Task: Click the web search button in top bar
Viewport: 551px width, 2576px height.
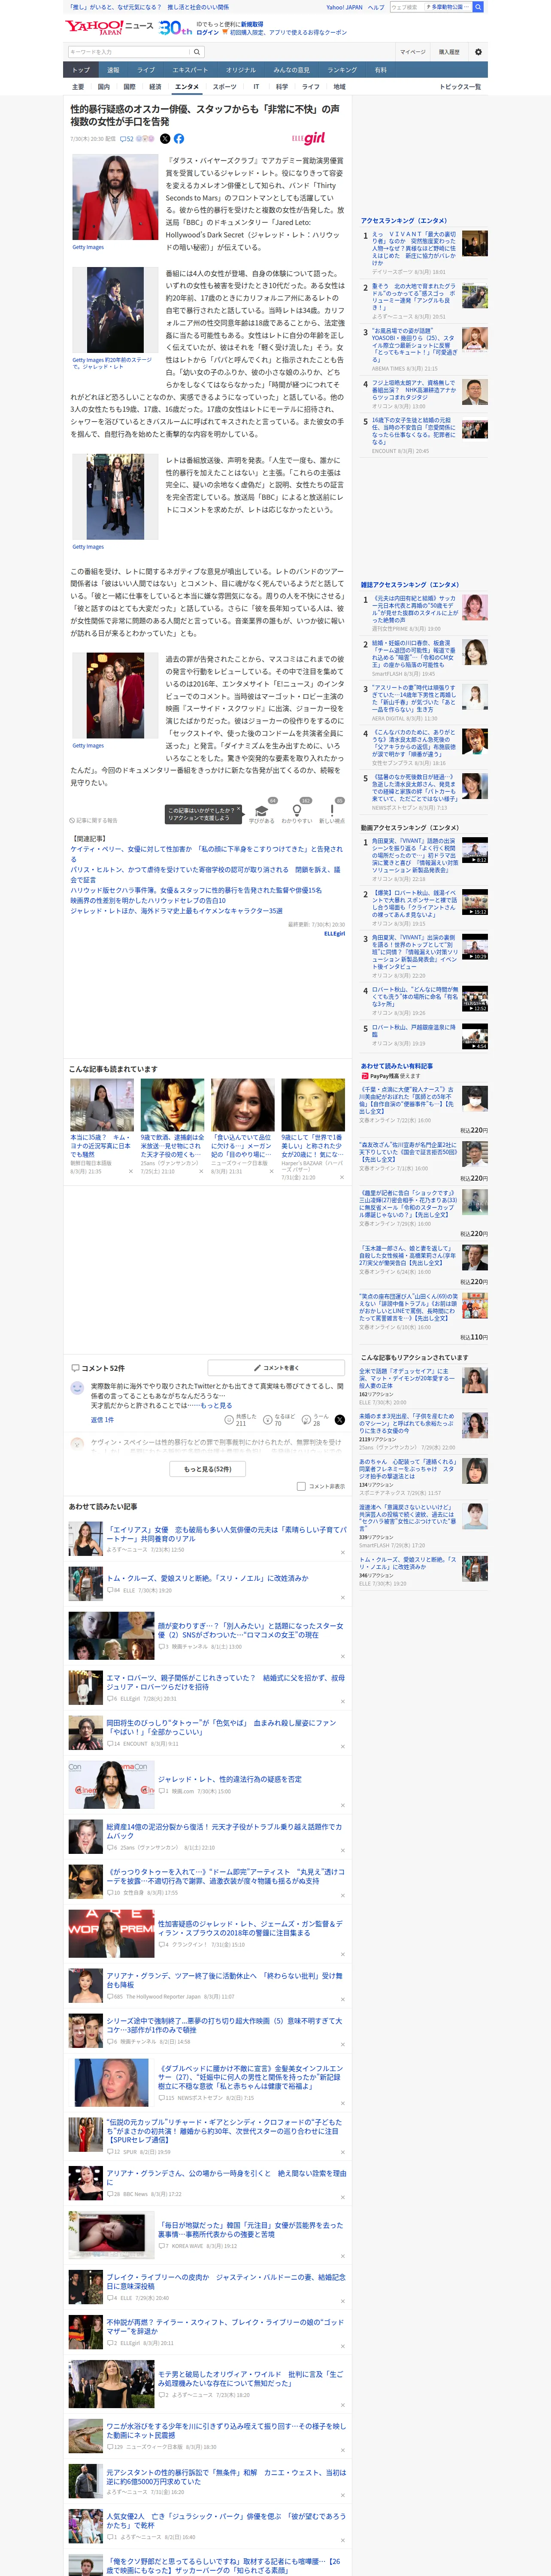Action: tap(478, 7)
